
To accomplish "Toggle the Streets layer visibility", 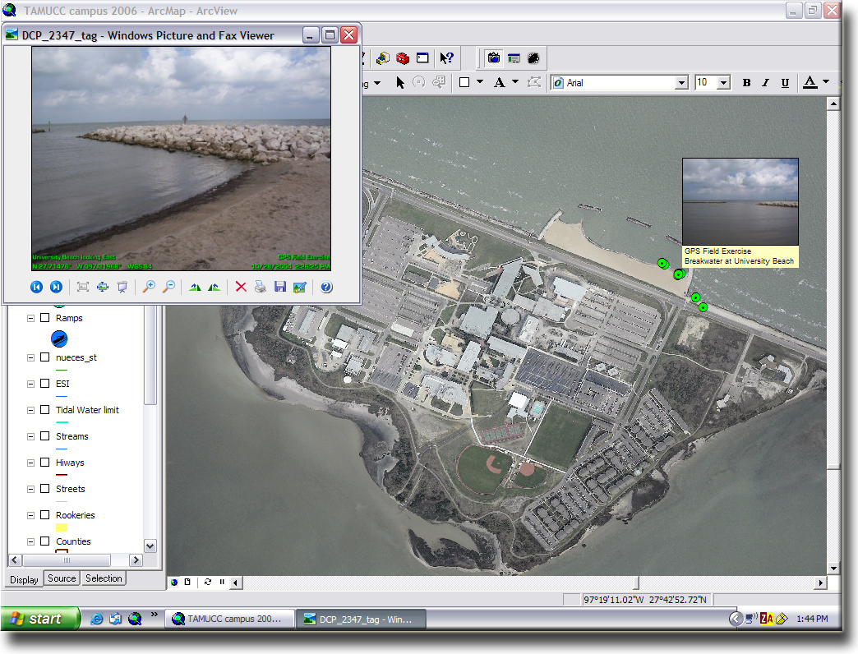I will click(45, 488).
